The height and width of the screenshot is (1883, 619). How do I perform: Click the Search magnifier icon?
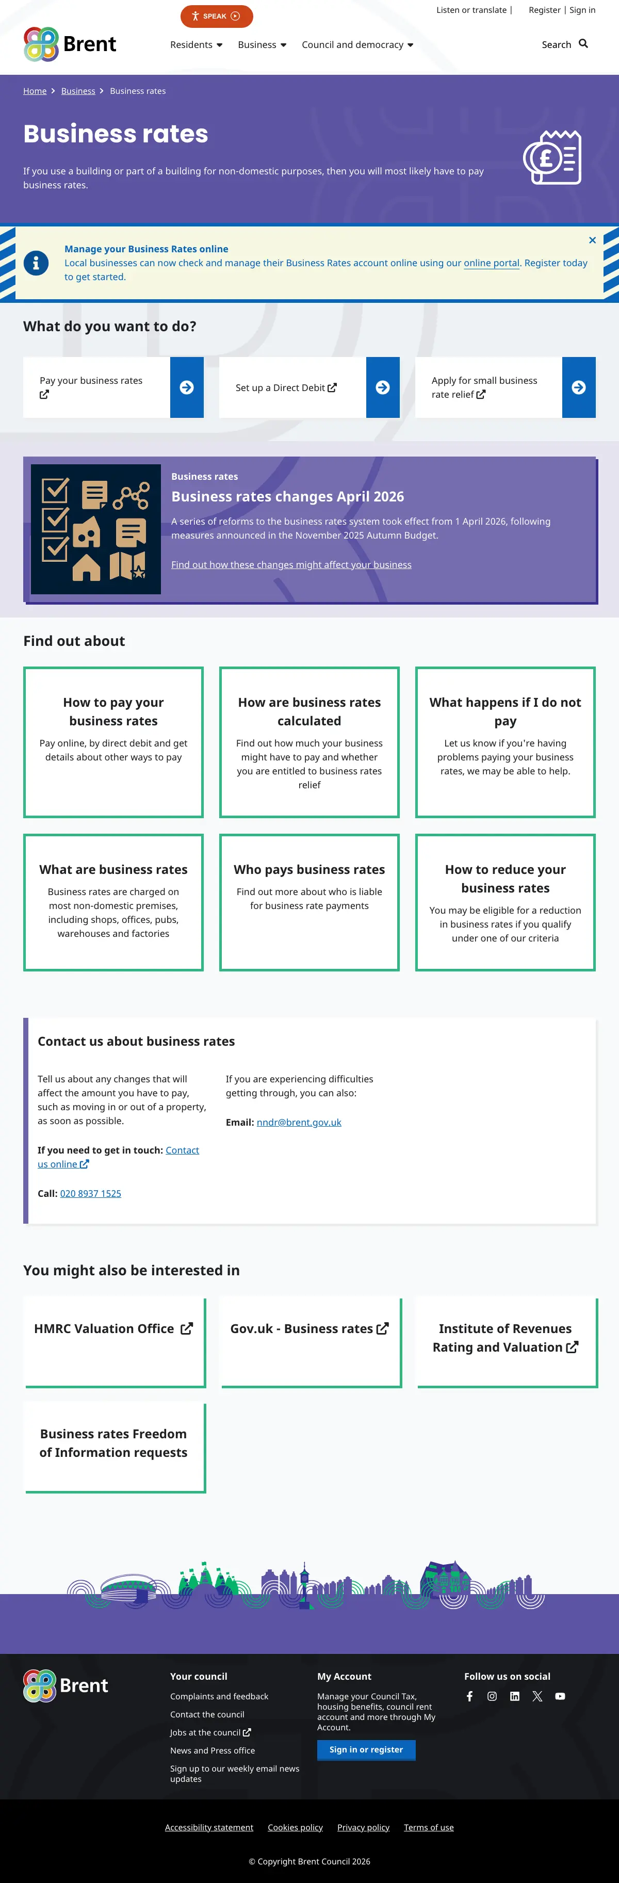583,44
